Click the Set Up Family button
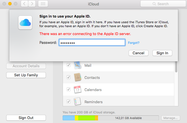 coord(26,75)
